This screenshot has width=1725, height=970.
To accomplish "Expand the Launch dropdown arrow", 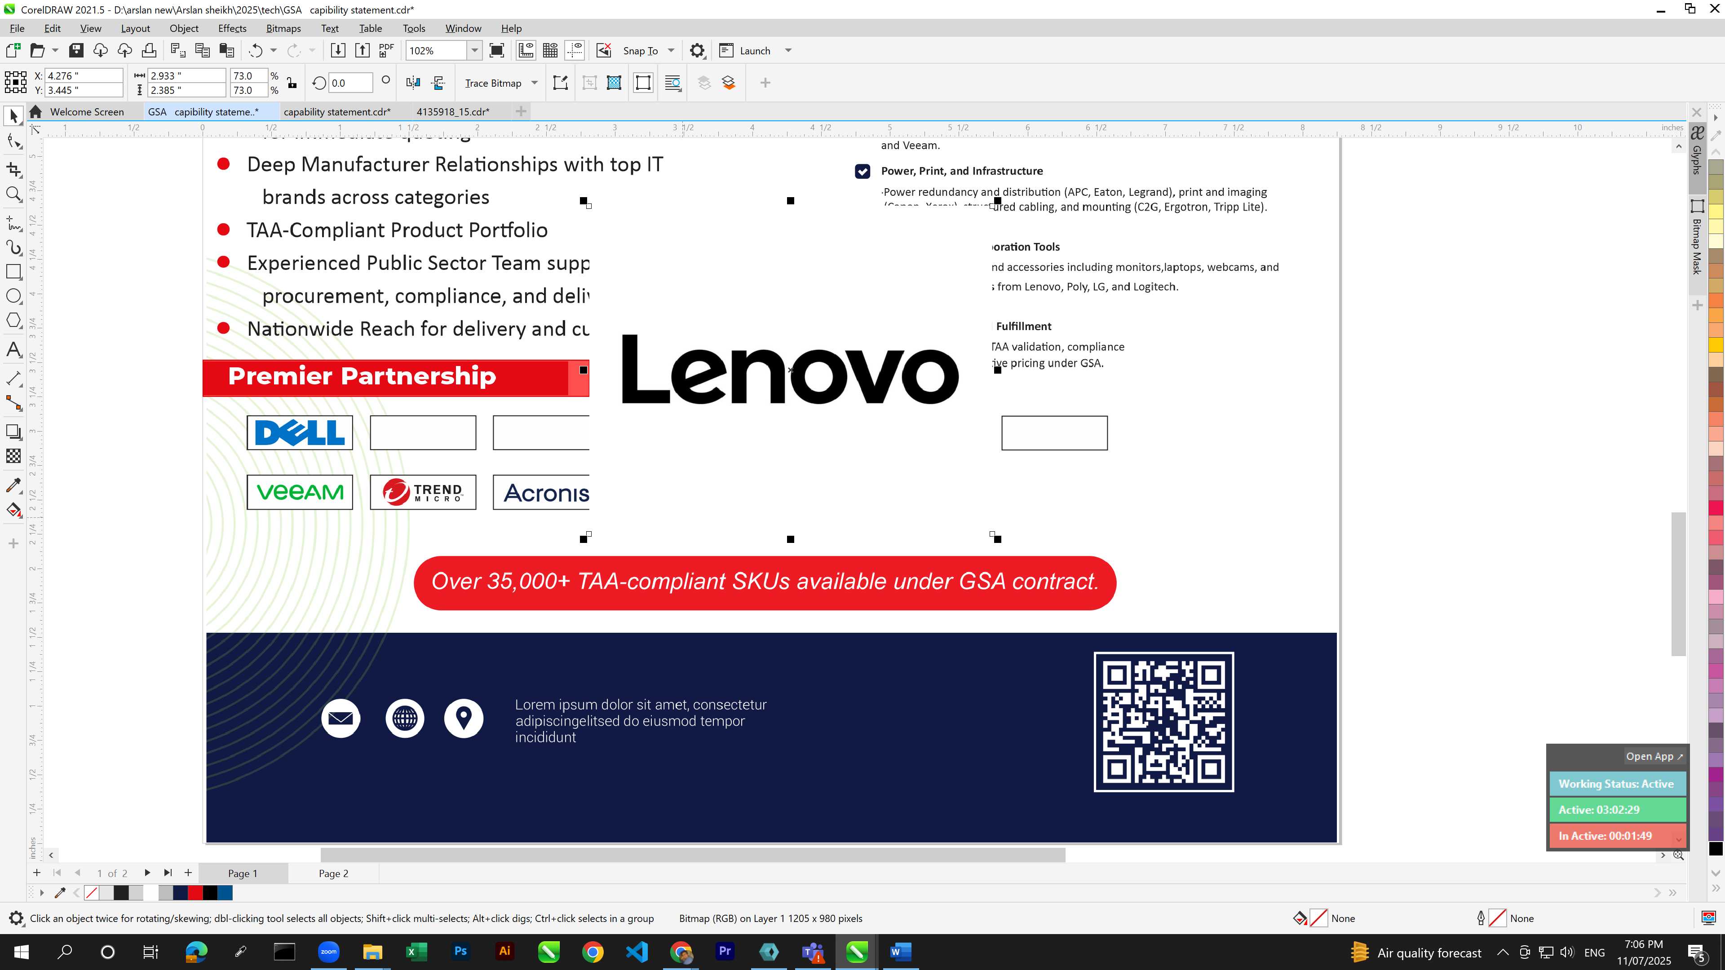I will coord(788,51).
